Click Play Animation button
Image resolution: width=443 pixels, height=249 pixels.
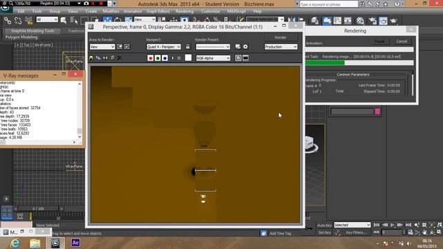click(392, 225)
